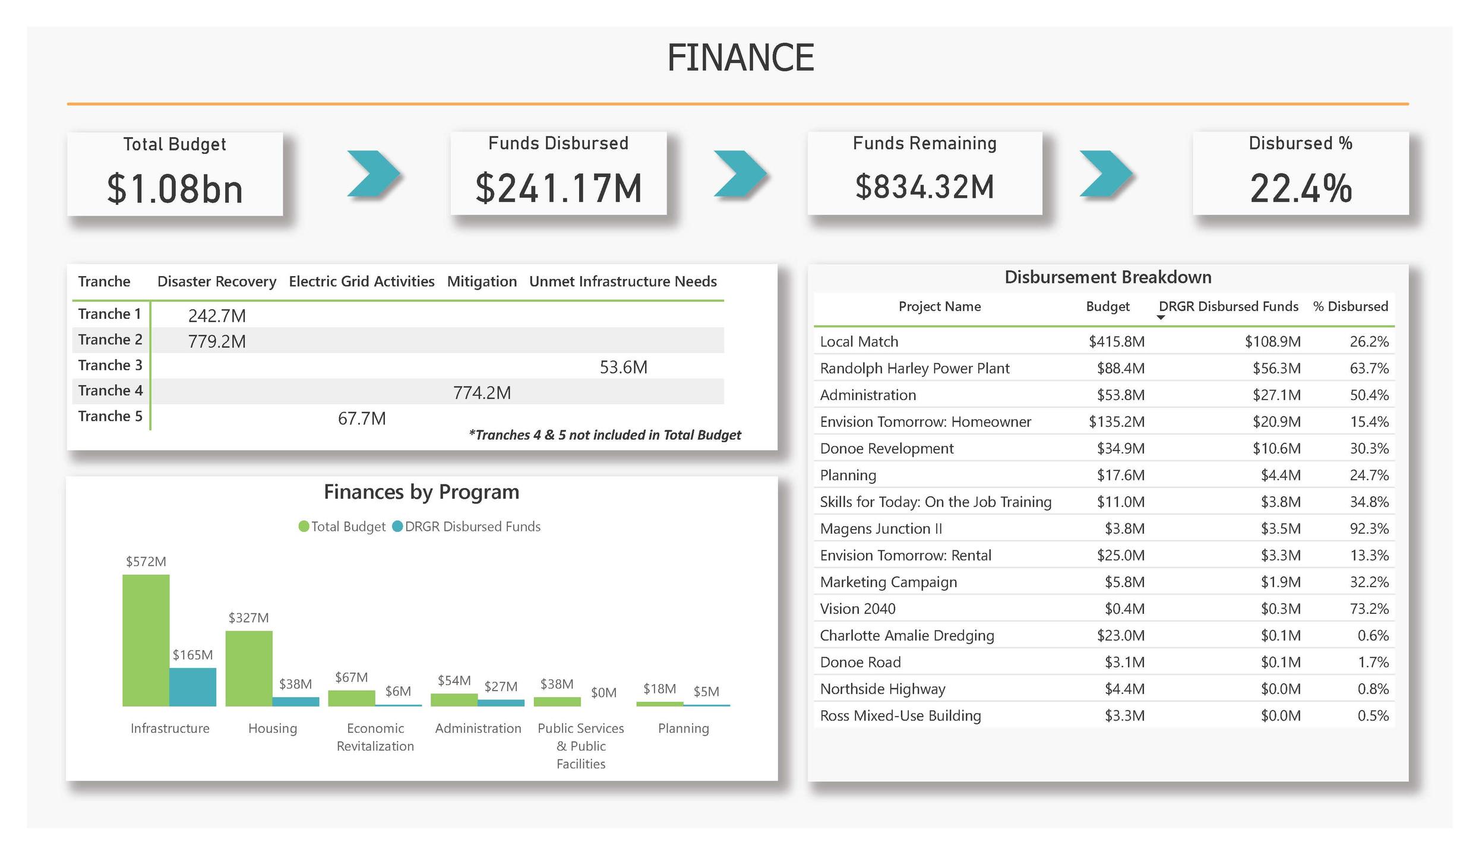Select the Magens Junction II row

pyautogui.click(x=880, y=528)
